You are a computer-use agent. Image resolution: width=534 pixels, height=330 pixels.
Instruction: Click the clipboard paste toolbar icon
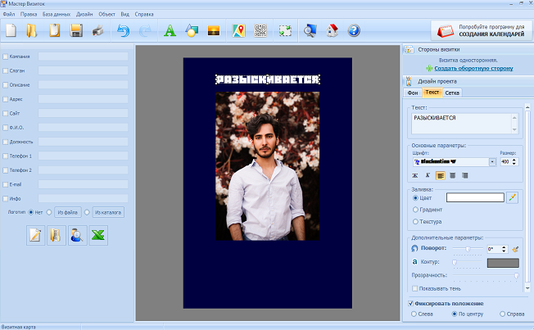(55, 30)
